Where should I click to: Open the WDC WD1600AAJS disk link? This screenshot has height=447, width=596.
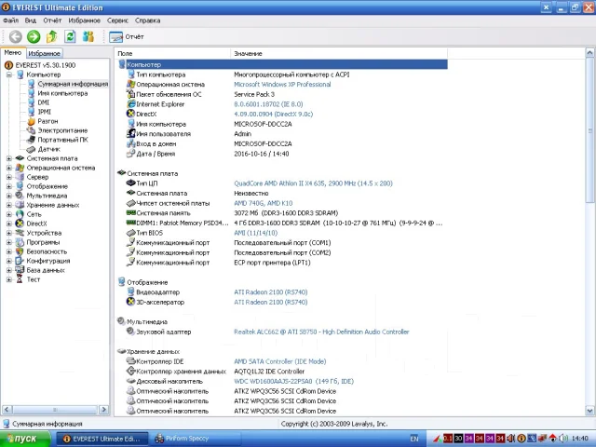pyautogui.click(x=294, y=381)
